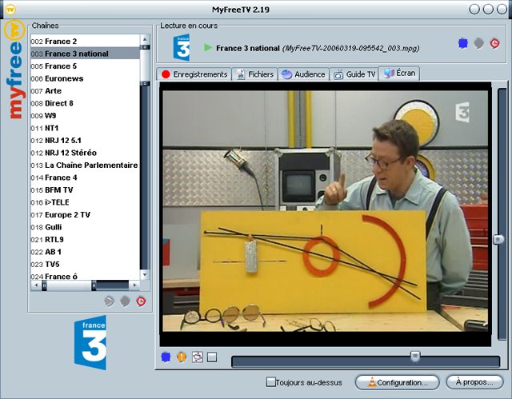Screen dimensions: 512x399
Task: Click the orange pause icon under the video
Action: pyautogui.click(x=182, y=357)
